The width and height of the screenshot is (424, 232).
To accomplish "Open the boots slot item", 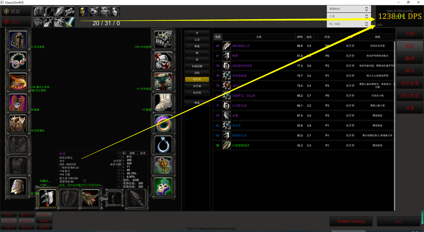I will pyautogui.click(x=163, y=102).
